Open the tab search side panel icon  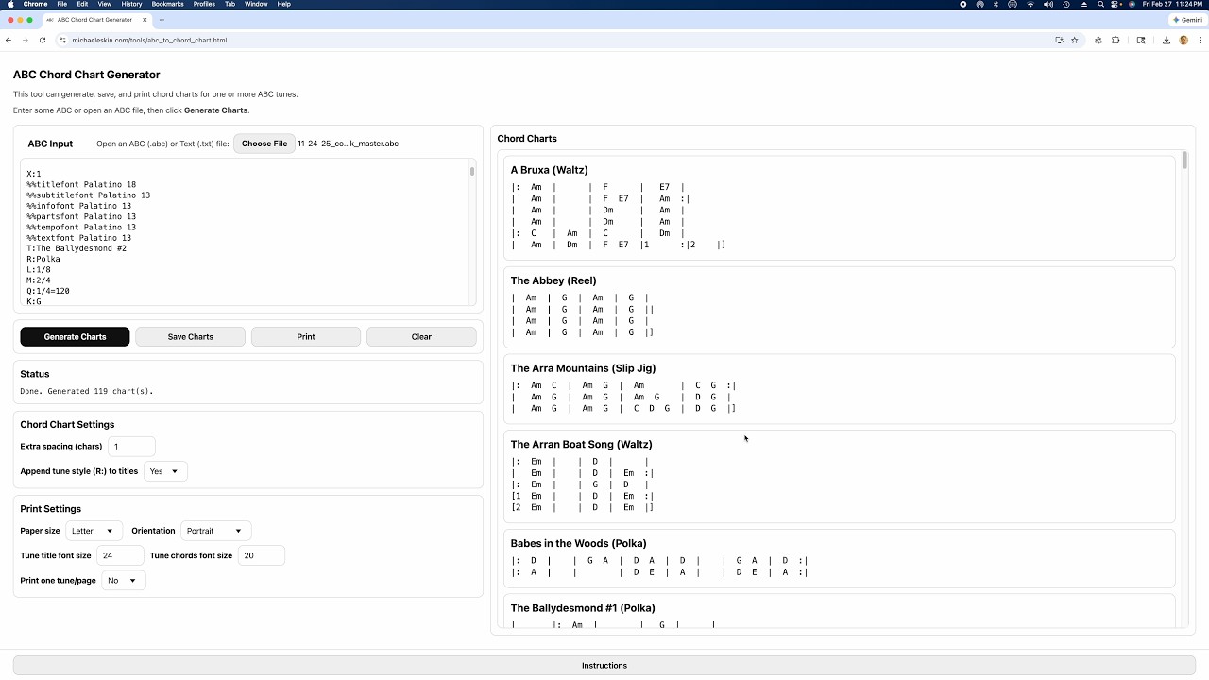point(1141,40)
